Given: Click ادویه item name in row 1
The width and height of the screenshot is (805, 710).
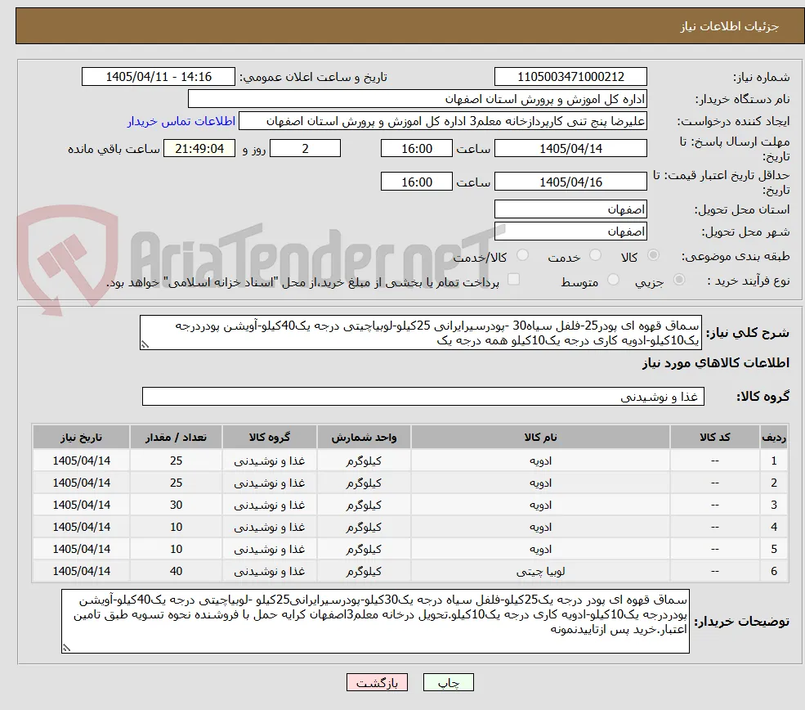Looking at the screenshot, I should [x=540, y=461].
